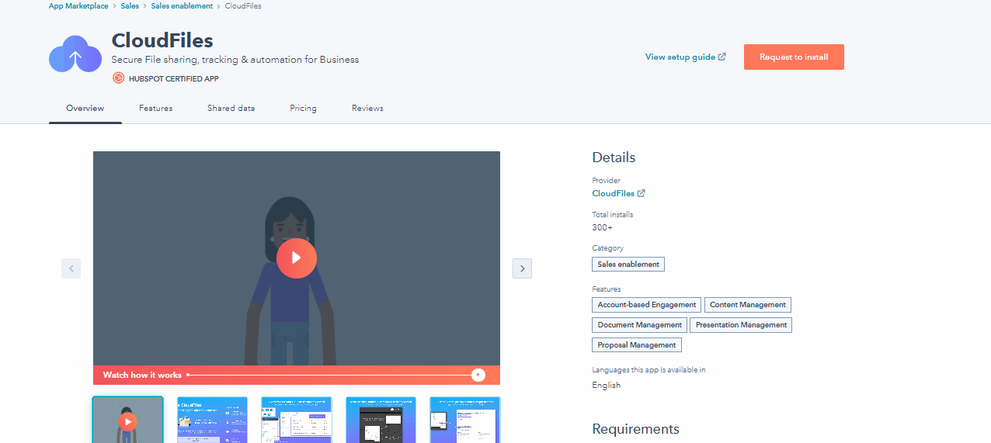The image size is (991, 443).
Task: Select Sales enablement category tag
Action: pos(628,265)
